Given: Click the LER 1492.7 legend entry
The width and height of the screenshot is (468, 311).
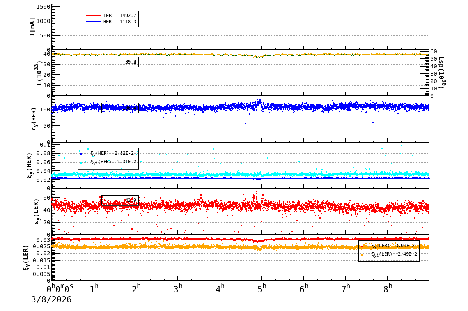Looking at the screenshot, I should 111,16.
